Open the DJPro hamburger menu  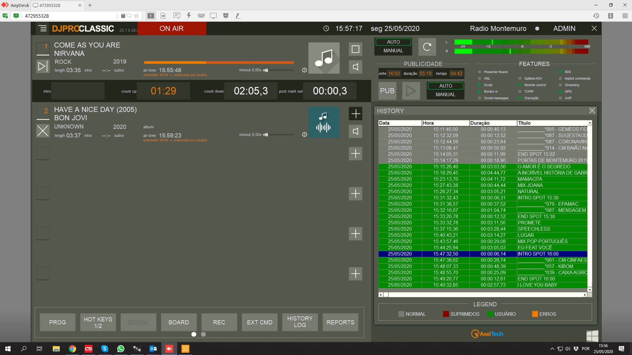point(43,29)
